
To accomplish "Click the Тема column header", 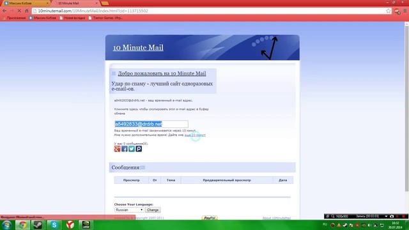I will 171,180.
